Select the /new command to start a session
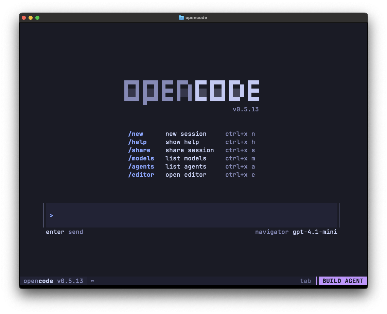This screenshot has height=314, width=387. click(x=136, y=134)
